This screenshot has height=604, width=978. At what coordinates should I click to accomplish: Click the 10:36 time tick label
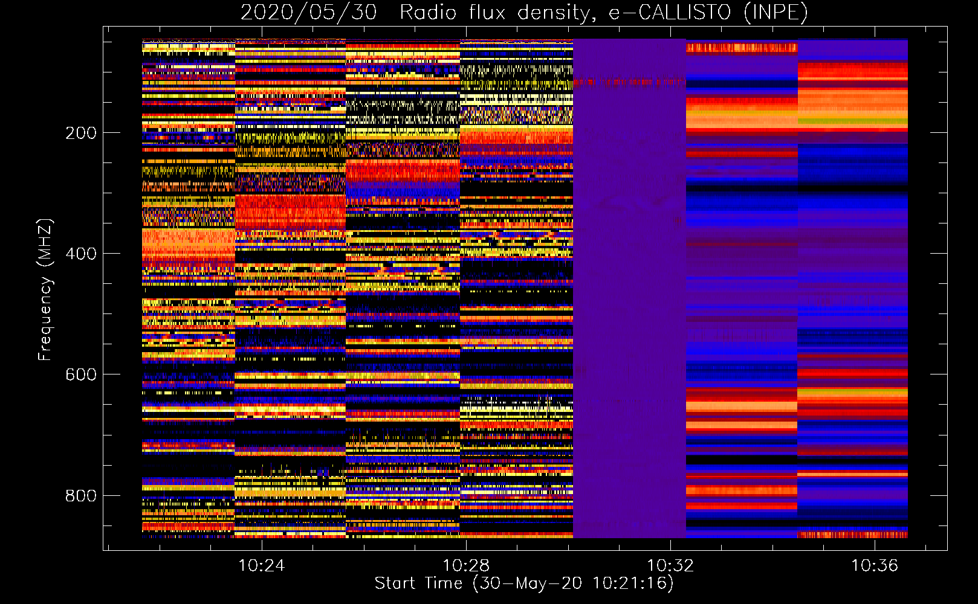tap(875, 565)
